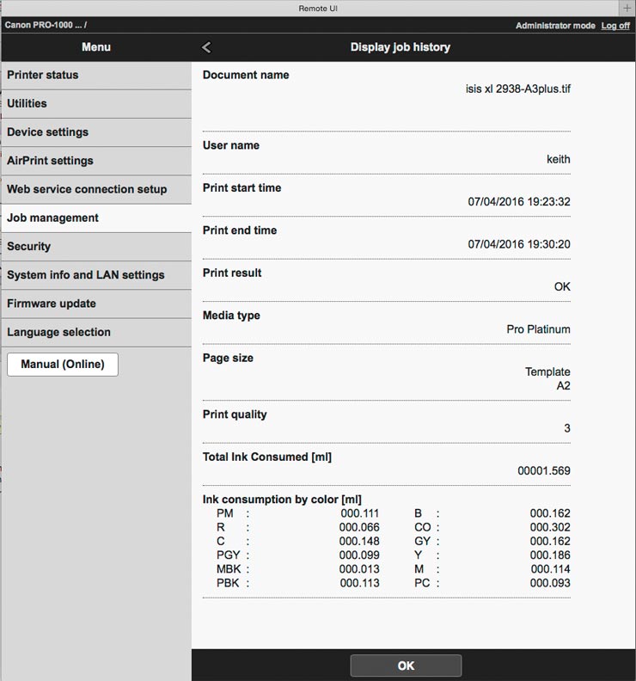This screenshot has width=636, height=681.
Task: Select Job management menu item
Action: point(96,218)
